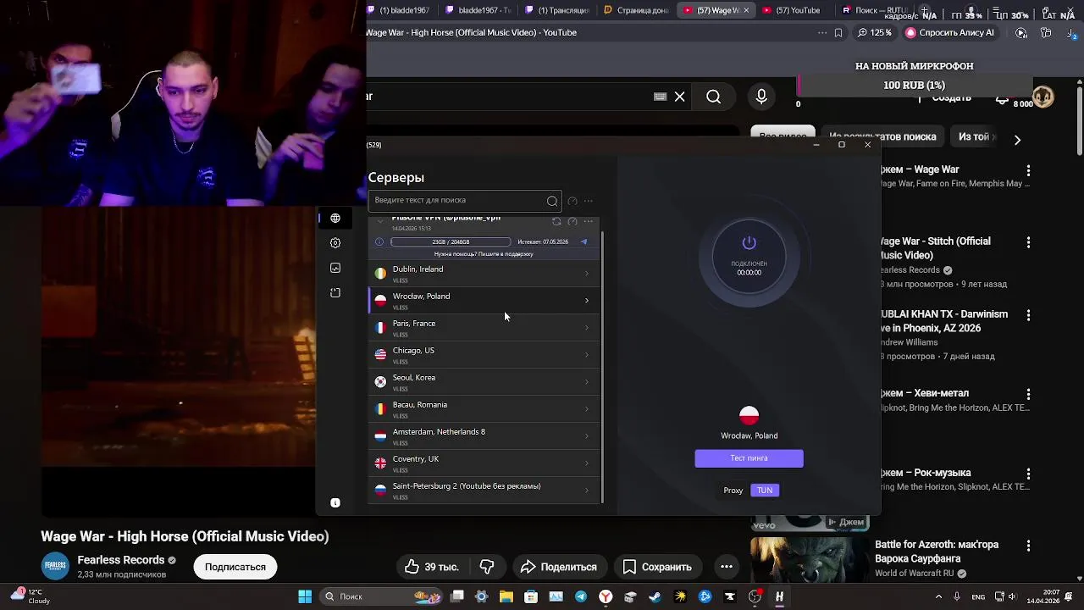
Task: Open the 125% zoom indicator in browser
Action: point(875,33)
